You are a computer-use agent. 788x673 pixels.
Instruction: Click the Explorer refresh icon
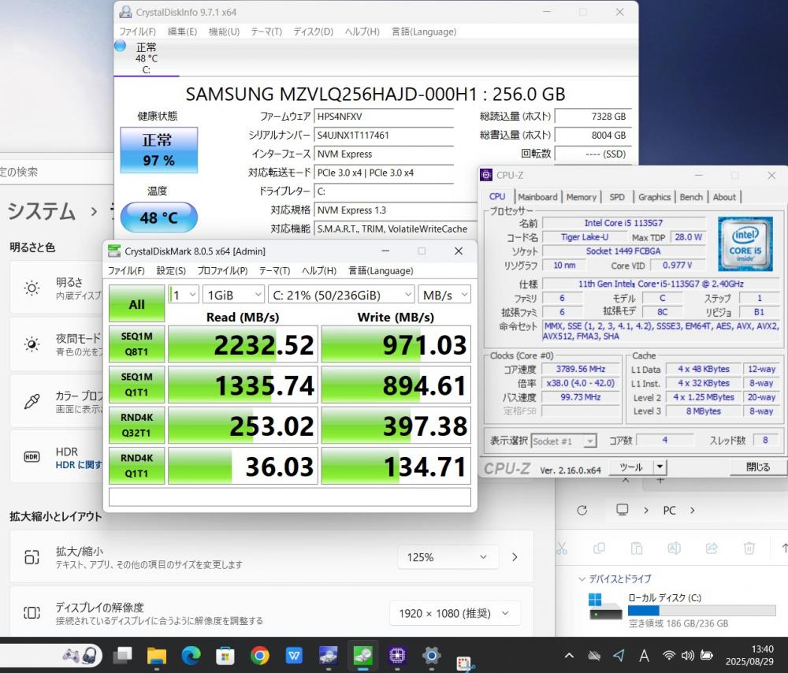(x=582, y=511)
